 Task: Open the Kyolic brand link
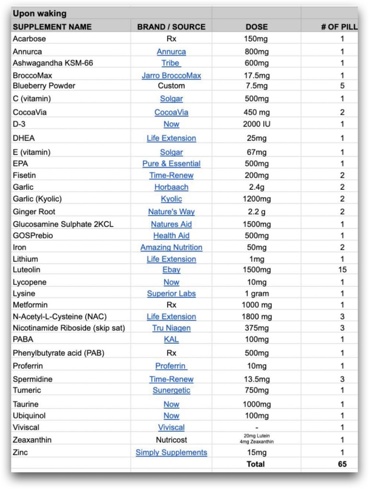pyautogui.click(x=171, y=199)
